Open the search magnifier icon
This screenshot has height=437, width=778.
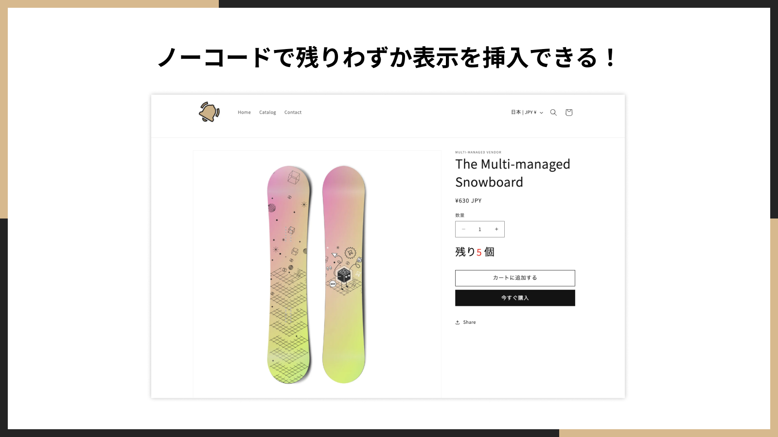[553, 112]
